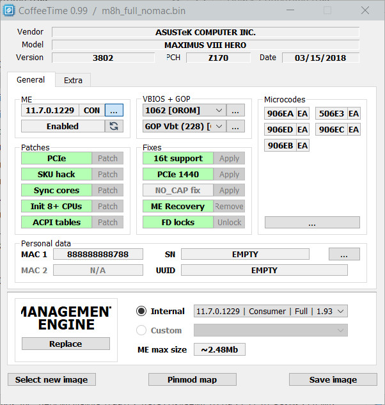The height and width of the screenshot is (405, 385).
Task: Click the Sync cores status label
Action: tap(56, 191)
